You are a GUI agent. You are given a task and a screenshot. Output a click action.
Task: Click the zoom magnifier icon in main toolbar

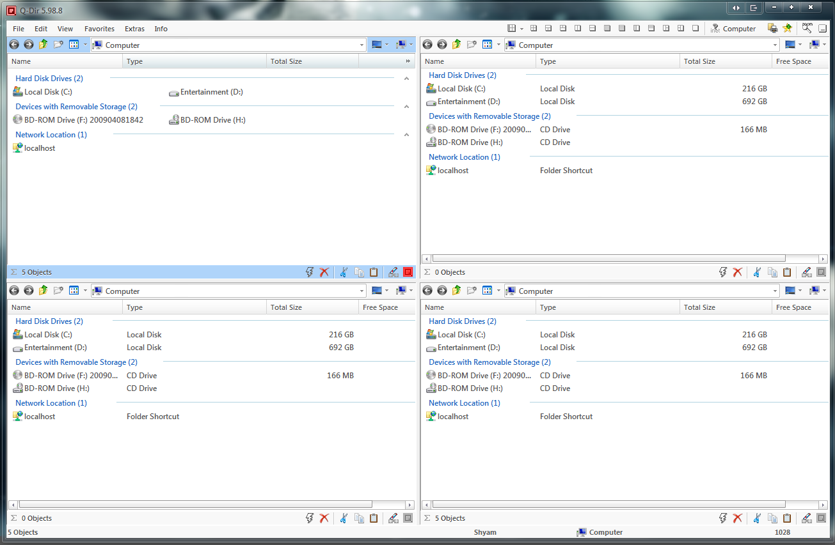[807, 28]
